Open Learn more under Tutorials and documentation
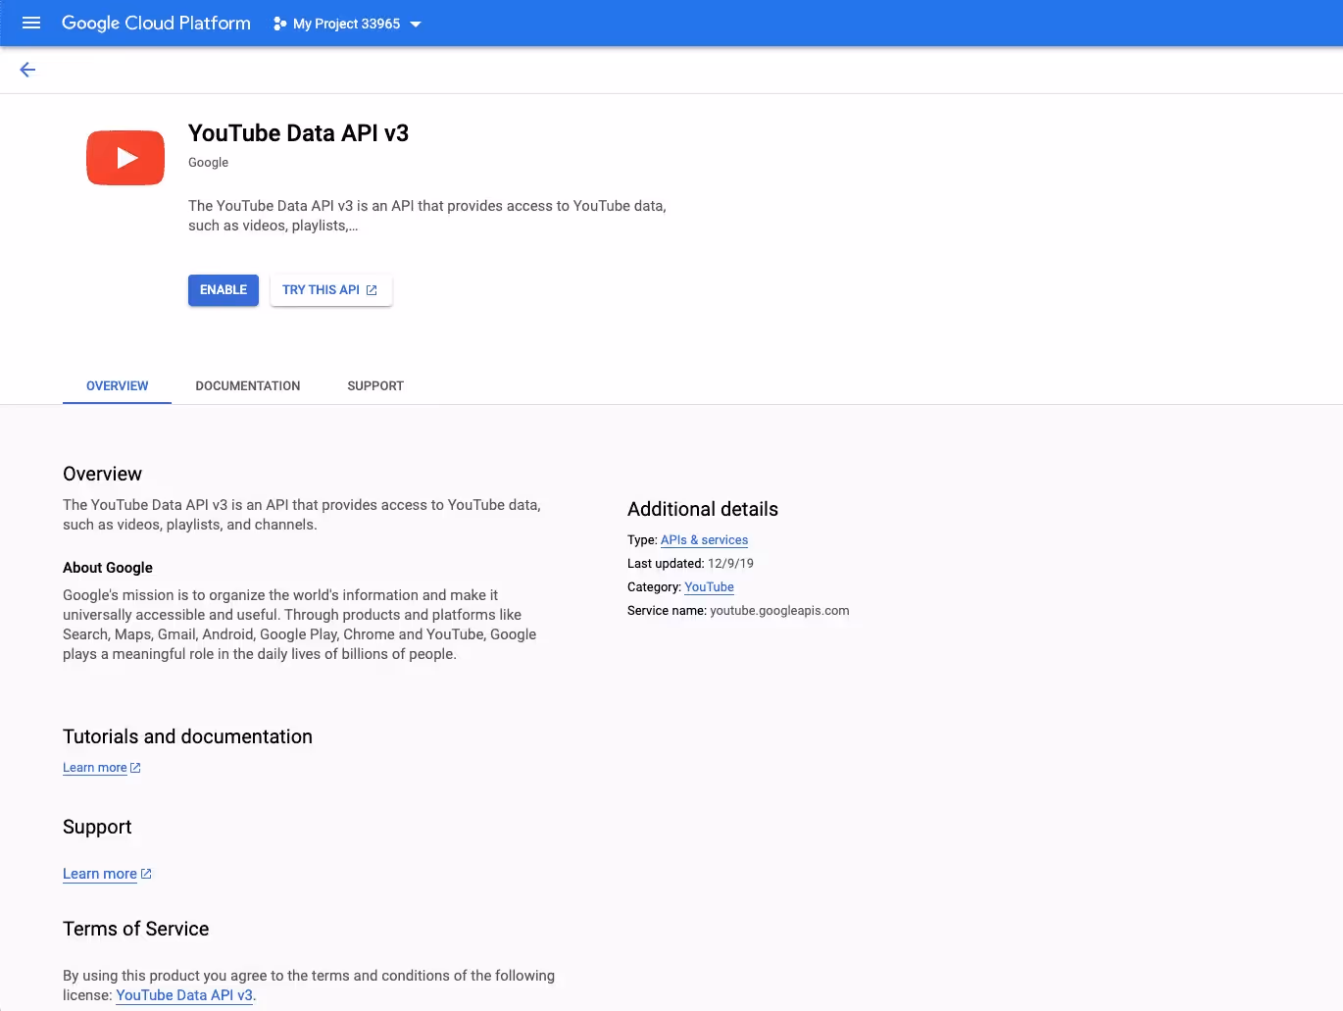This screenshot has width=1343, height=1011. 95,768
